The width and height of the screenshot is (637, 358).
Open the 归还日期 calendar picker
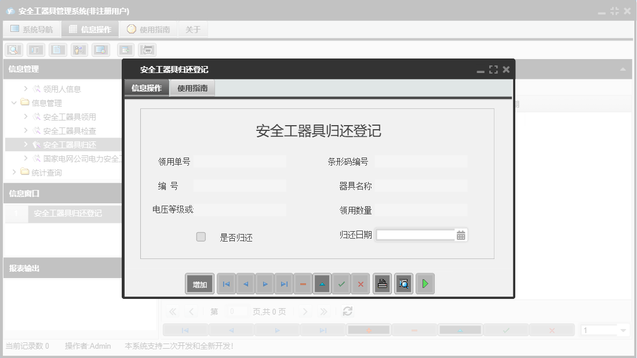(460, 235)
